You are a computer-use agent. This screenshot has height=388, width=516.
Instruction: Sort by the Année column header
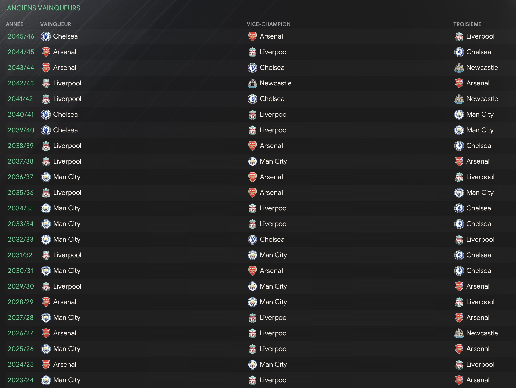click(x=15, y=24)
